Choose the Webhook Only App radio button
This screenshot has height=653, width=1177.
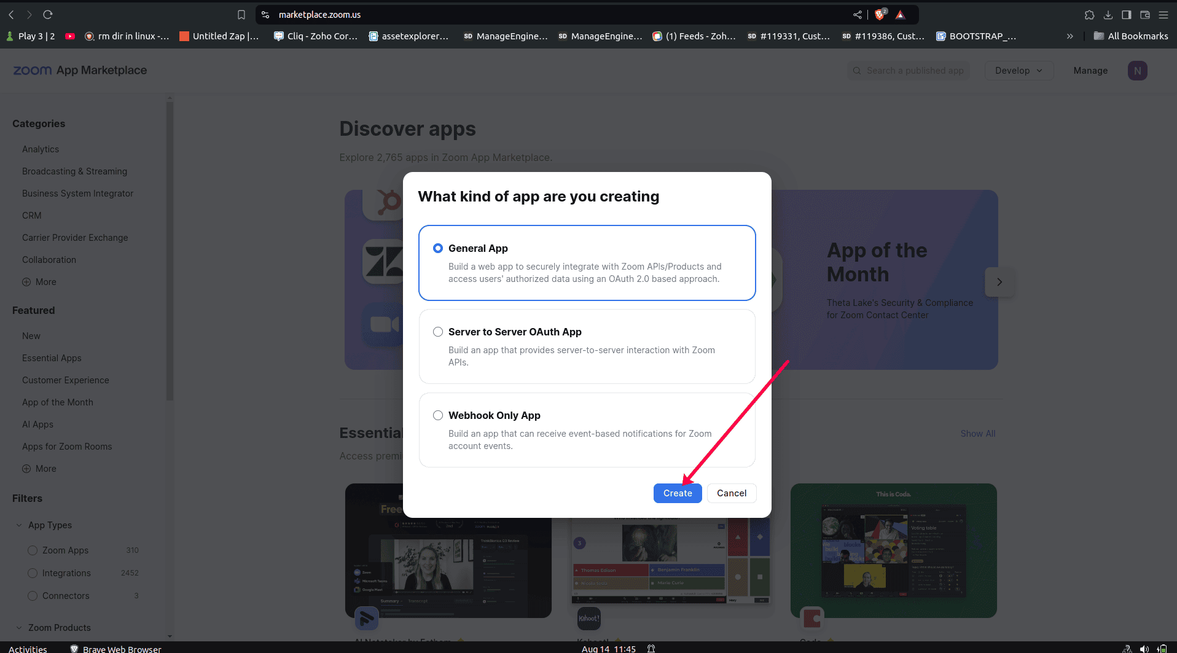[x=438, y=415]
